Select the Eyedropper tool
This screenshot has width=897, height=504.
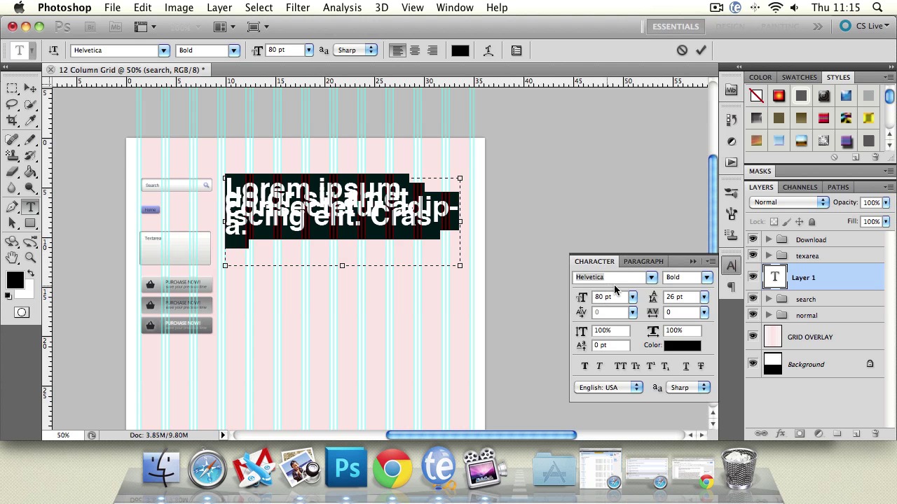click(30, 120)
